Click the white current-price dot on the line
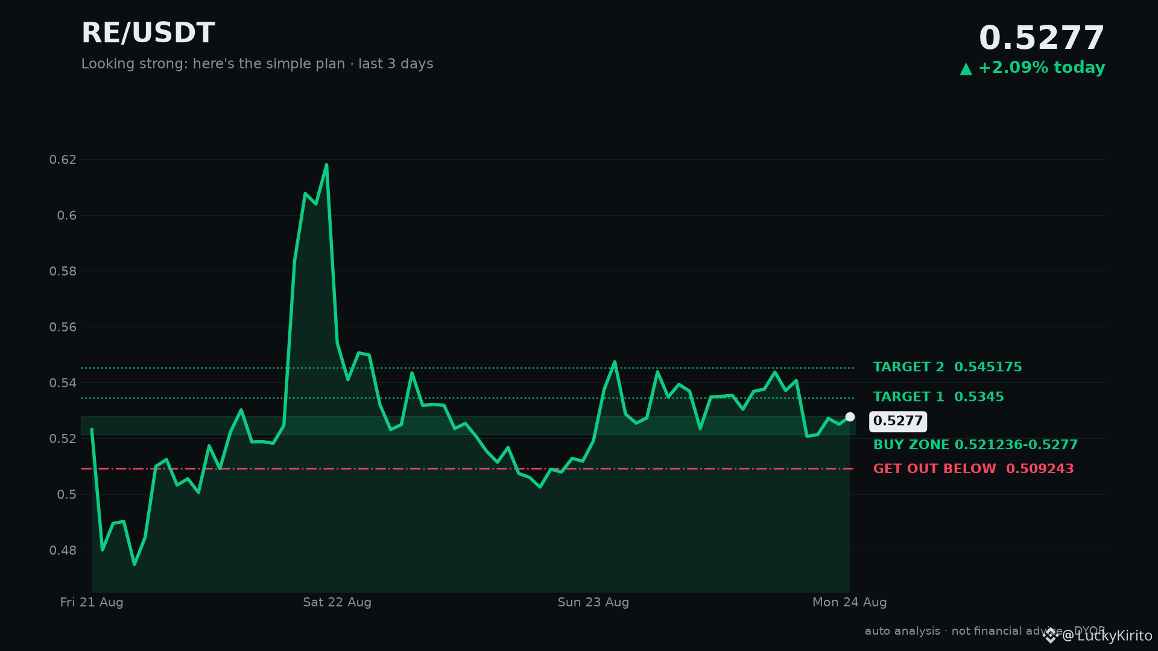 (x=850, y=417)
